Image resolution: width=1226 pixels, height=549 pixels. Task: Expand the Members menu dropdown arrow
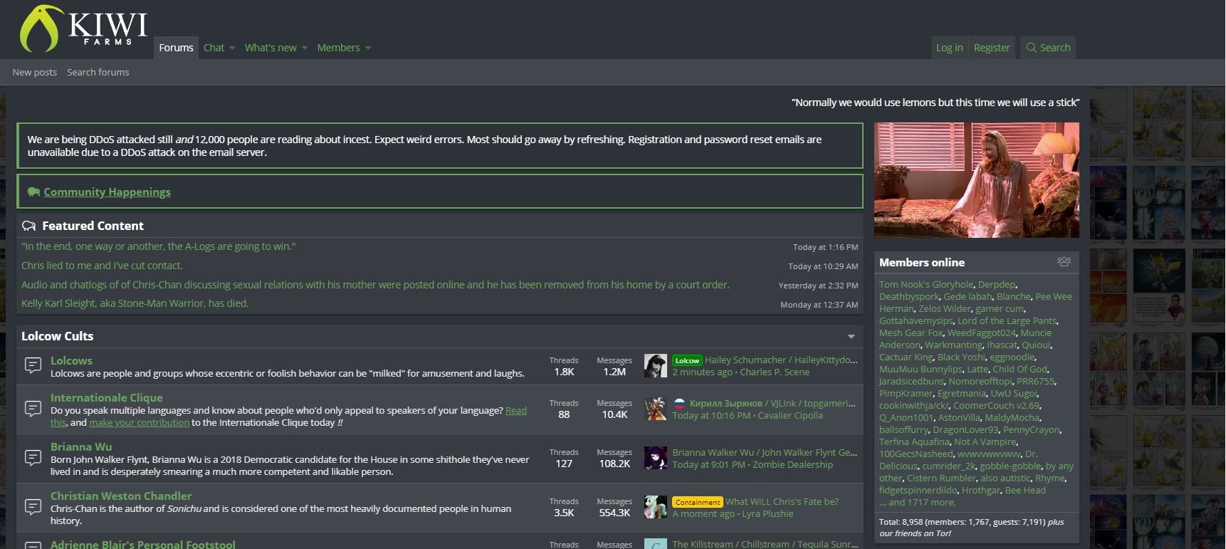(x=368, y=48)
